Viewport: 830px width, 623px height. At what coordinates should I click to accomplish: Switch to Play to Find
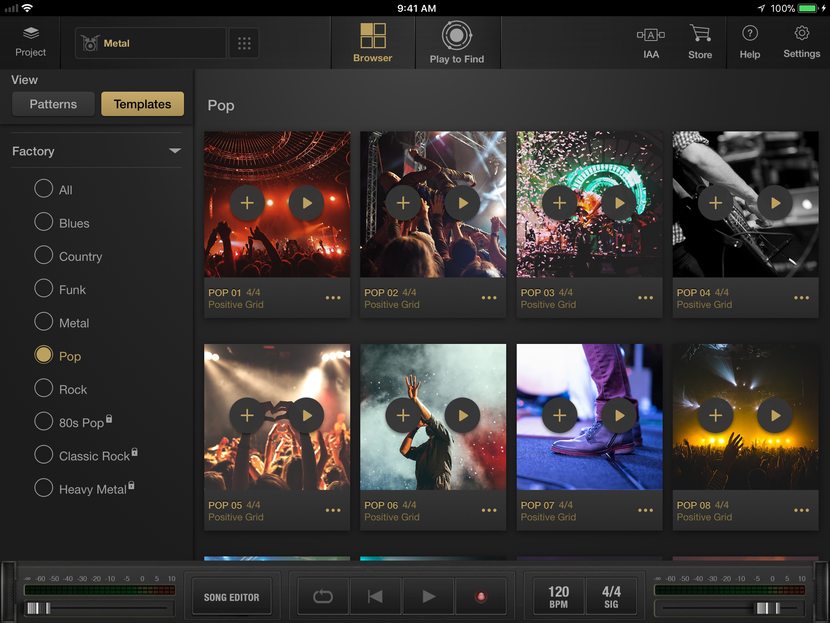click(x=457, y=43)
